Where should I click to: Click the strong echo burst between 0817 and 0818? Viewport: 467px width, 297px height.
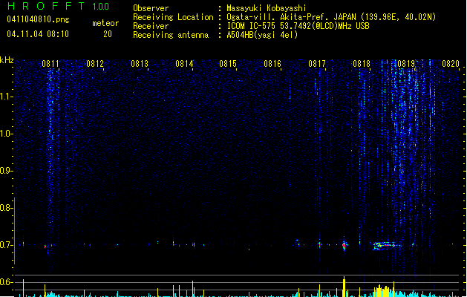pos(344,245)
